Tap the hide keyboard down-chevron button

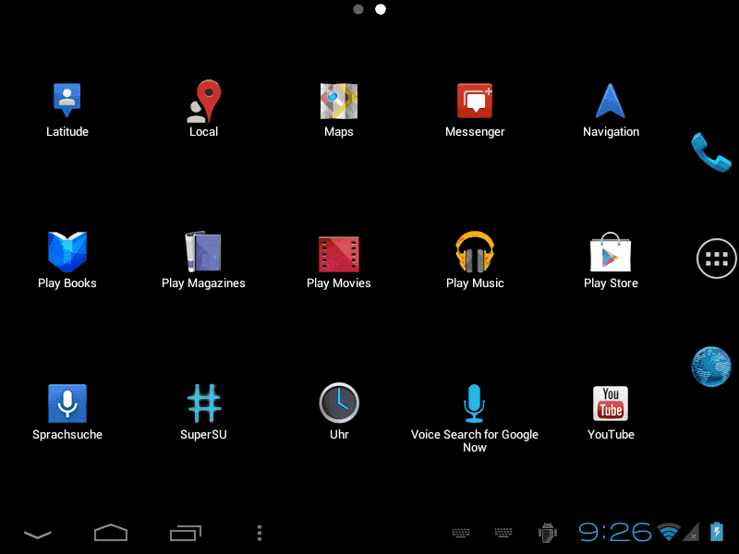pos(37,535)
